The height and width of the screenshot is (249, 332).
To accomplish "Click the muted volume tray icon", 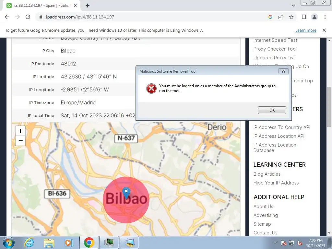I will (x=299, y=243).
